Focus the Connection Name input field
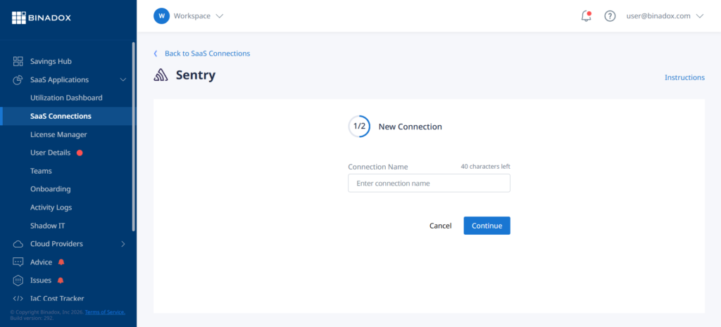The image size is (721, 327). (429, 184)
